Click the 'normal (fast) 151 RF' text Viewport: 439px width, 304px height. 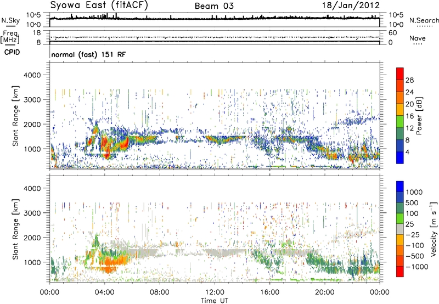pyautogui.click(x=88, y=54)
